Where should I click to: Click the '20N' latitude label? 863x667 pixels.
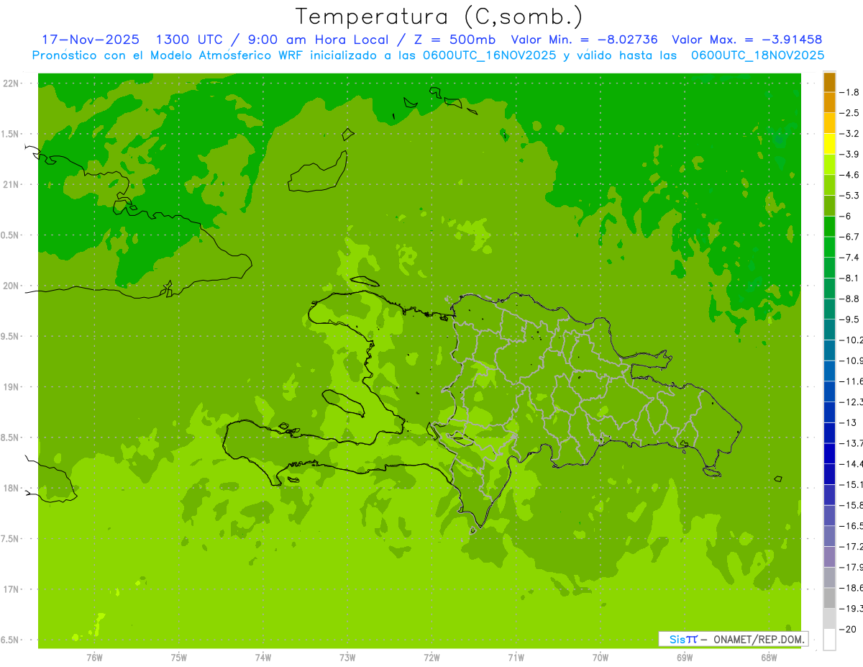[11, 286]
